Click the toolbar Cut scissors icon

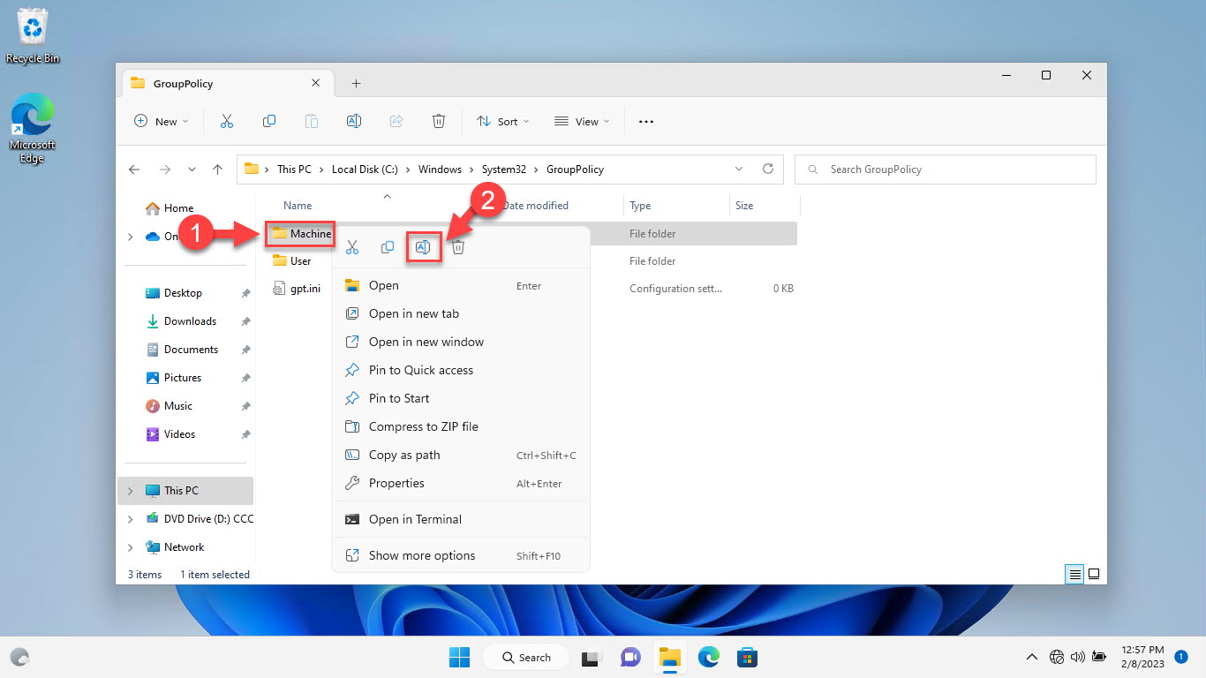point(227,122)
